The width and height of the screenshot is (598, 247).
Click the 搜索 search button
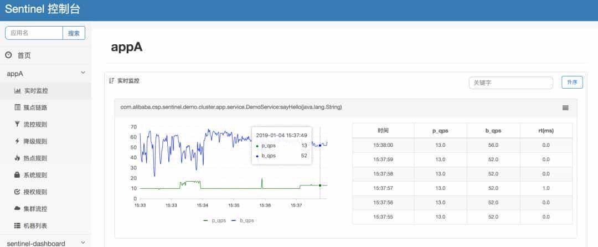(74, 33)
